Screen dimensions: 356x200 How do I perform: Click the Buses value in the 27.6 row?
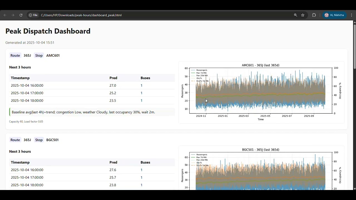pos(141,170)
